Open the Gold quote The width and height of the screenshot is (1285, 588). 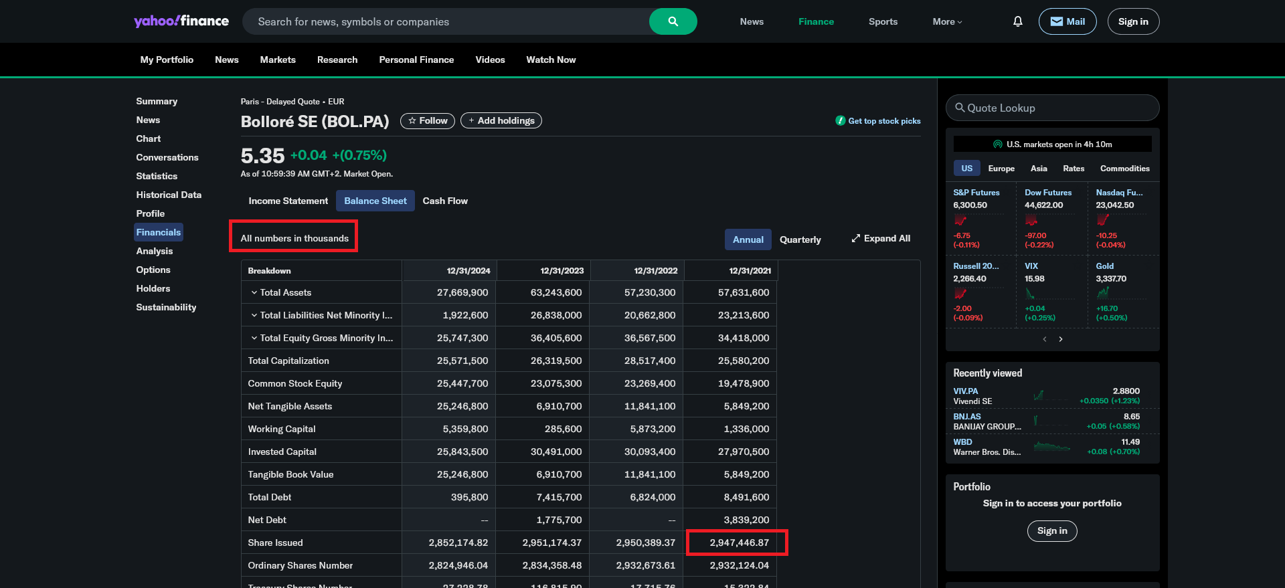coord(1105,266)
